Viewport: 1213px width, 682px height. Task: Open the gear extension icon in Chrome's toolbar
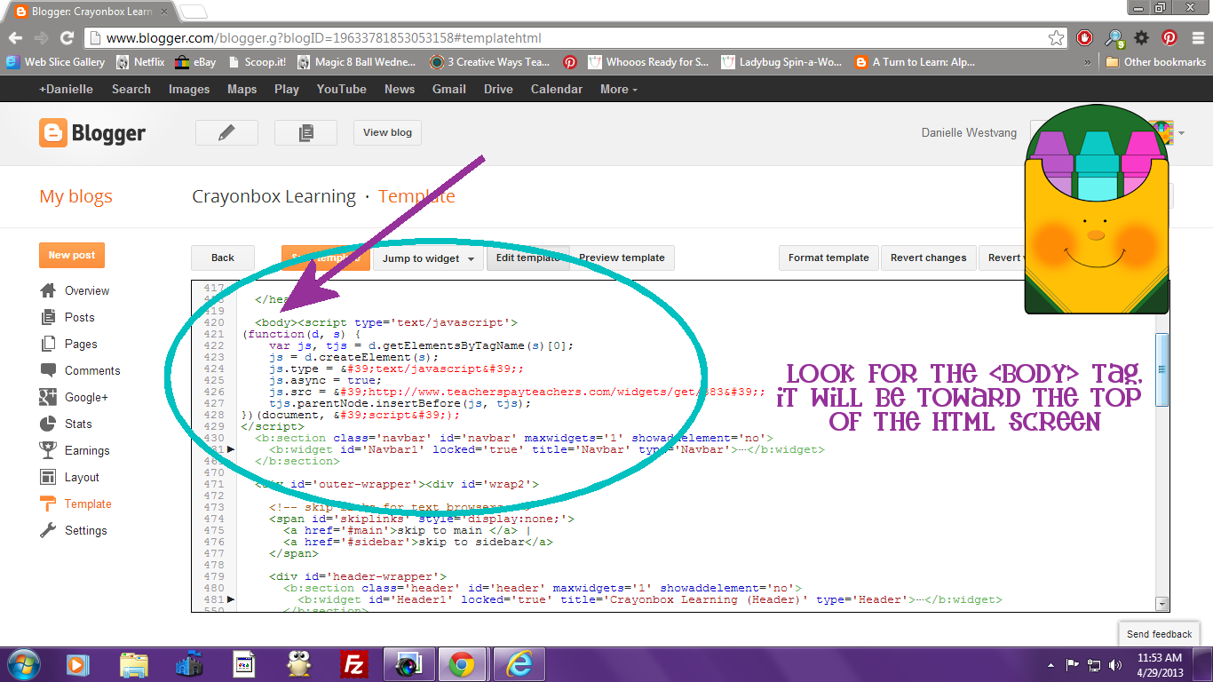1142,38
